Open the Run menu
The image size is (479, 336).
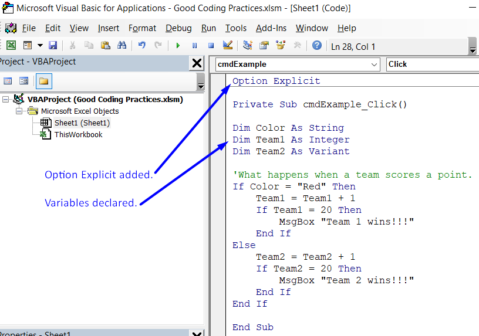[x=208, y=28]
